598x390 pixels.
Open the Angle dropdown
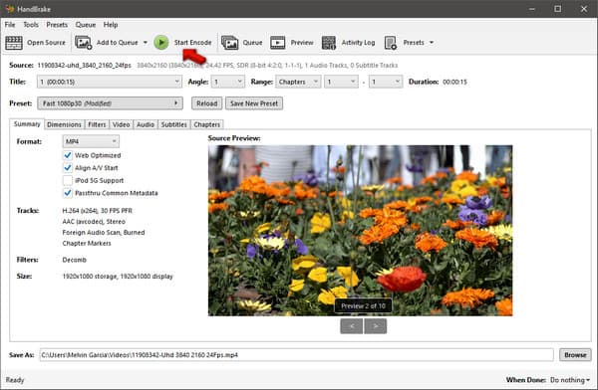(227, 82)
